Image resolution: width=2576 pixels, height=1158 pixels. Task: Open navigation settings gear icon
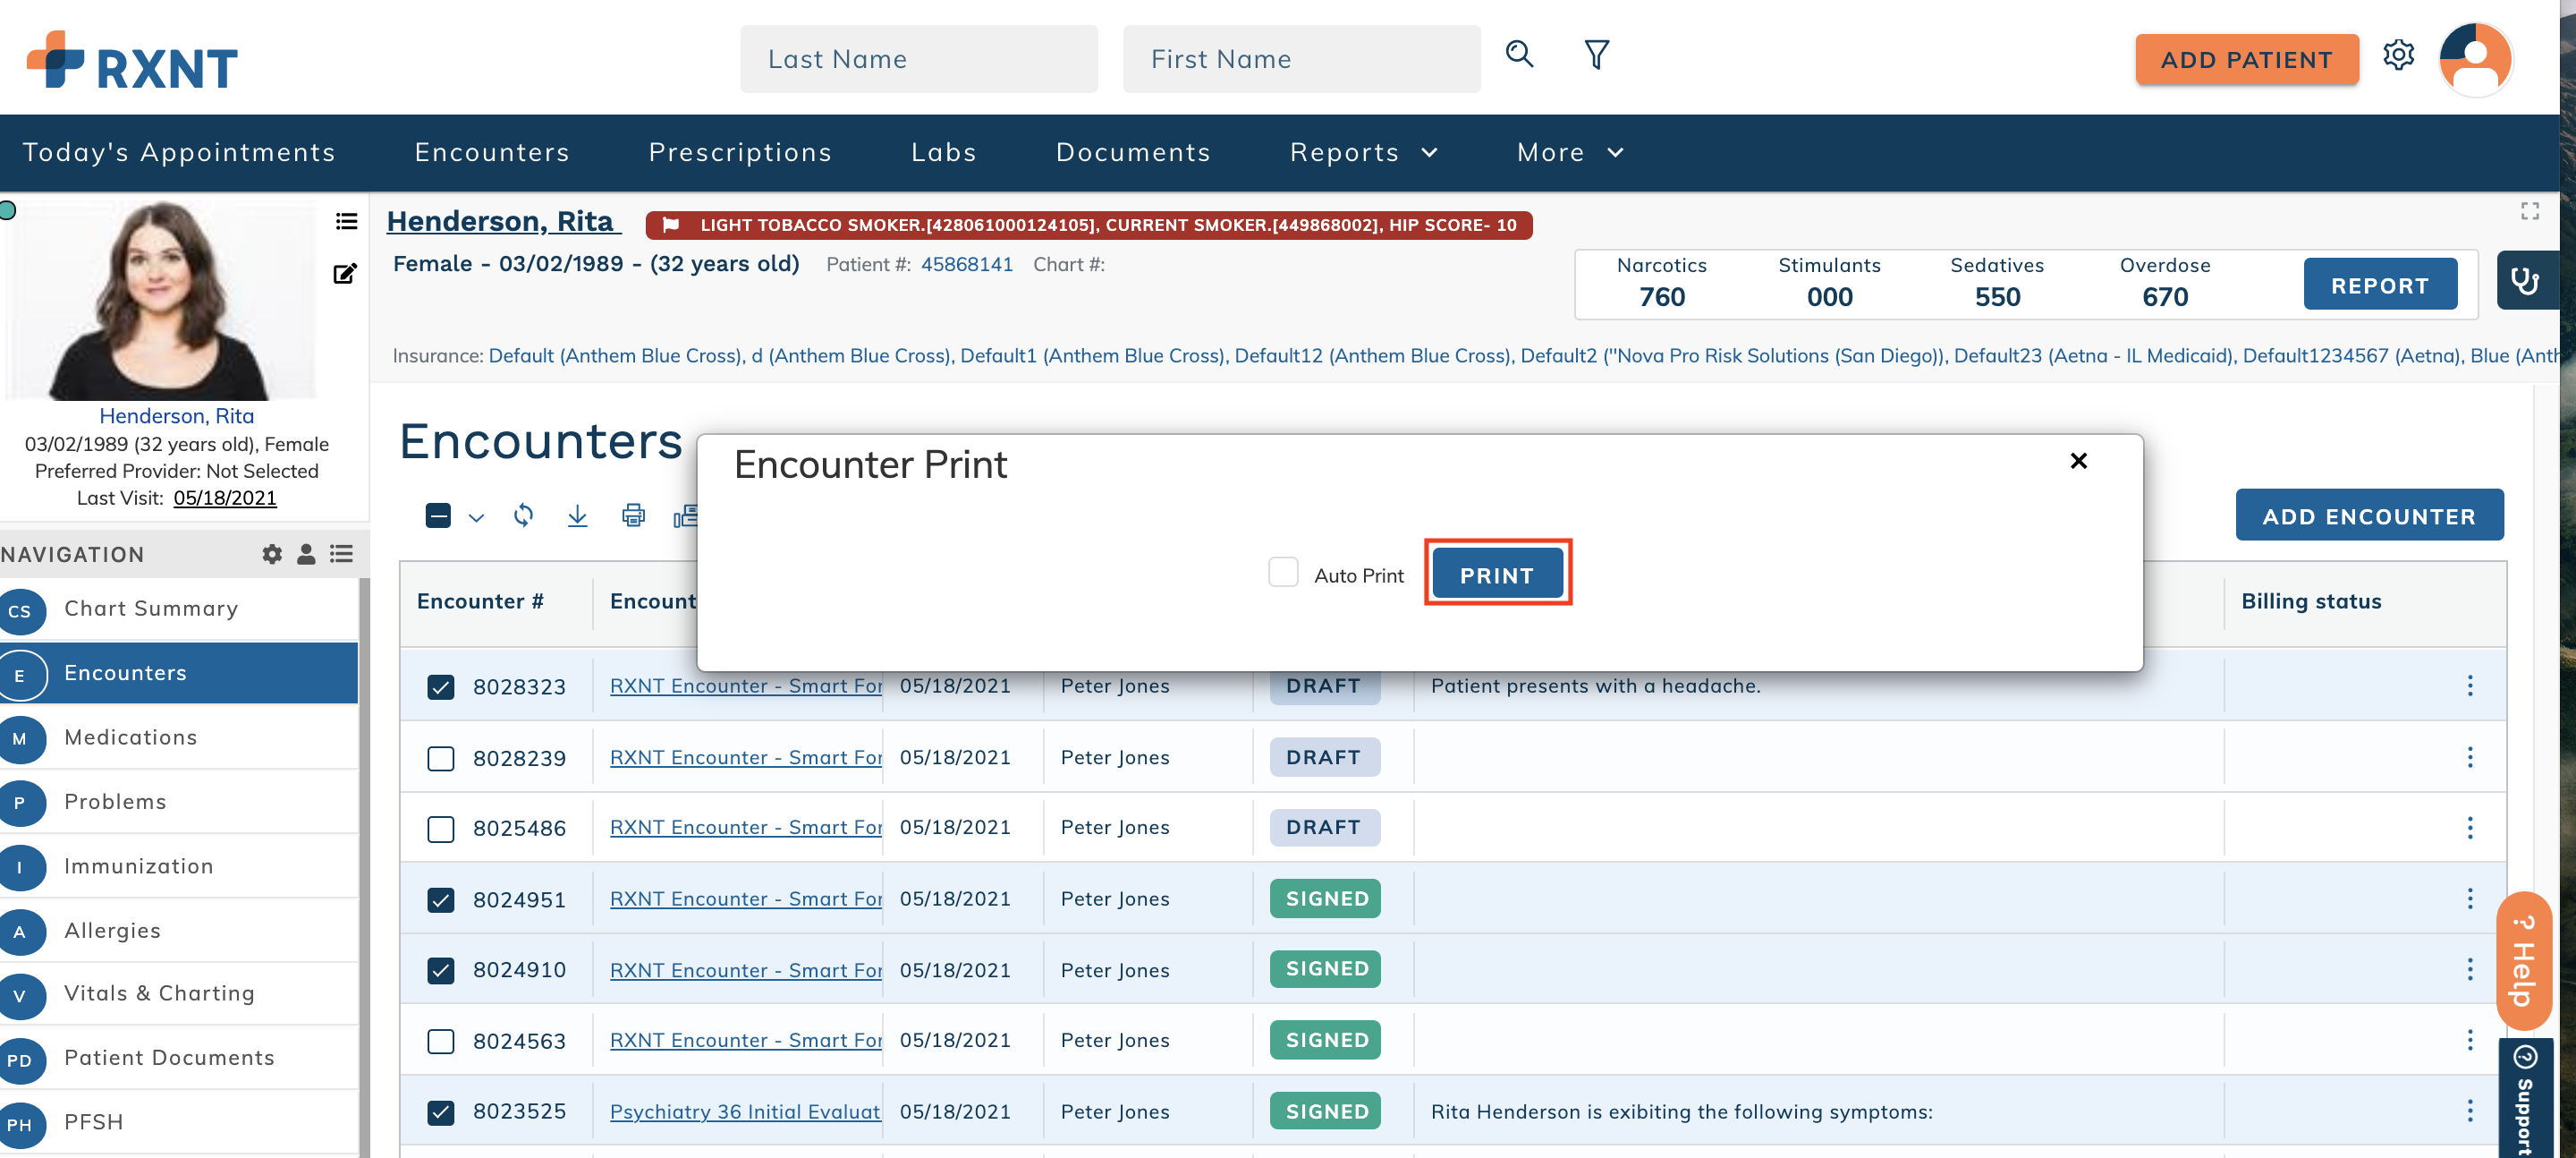[271, 553]
